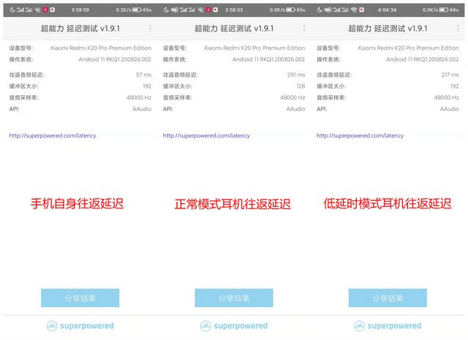Tap superpowered waveform logo in right screenshot

point(359,325)
